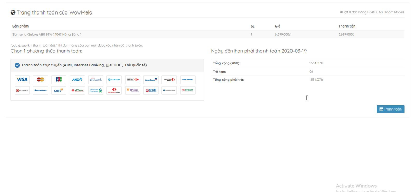The width and height of the screenshot is (415, 192).
Task: Click the Samsung Galaxy A80 99% product row
Action: (207, 34)
